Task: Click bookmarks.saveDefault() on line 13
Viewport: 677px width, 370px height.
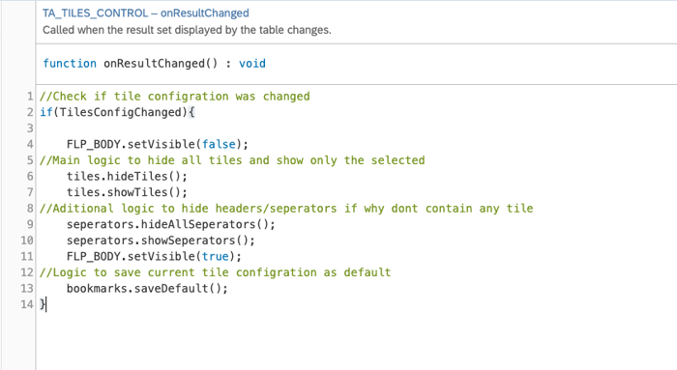Action: (x=147, y=288)
